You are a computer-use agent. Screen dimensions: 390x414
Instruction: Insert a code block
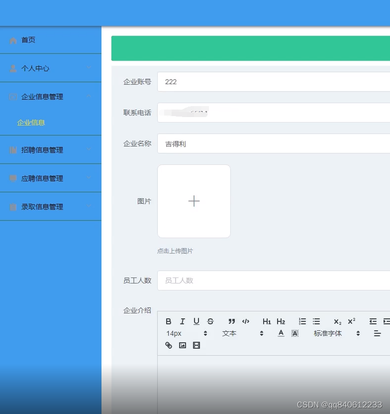click(x=246, y=321)
